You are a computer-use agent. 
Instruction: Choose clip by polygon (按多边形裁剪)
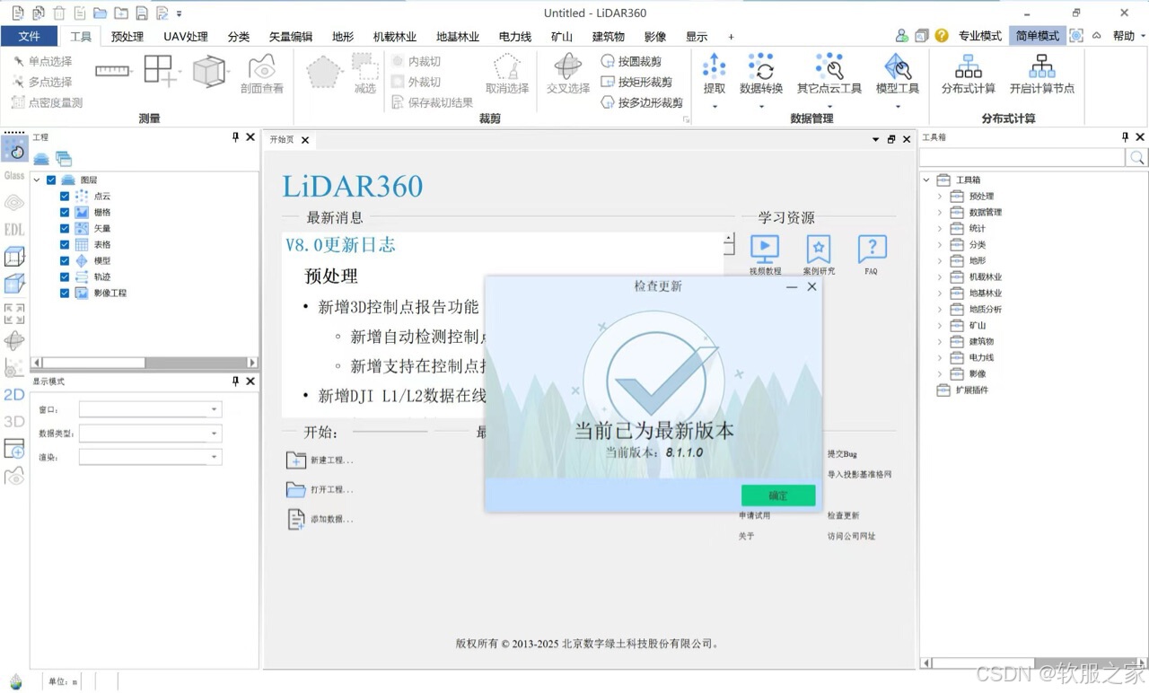click(x=642, y=102)
